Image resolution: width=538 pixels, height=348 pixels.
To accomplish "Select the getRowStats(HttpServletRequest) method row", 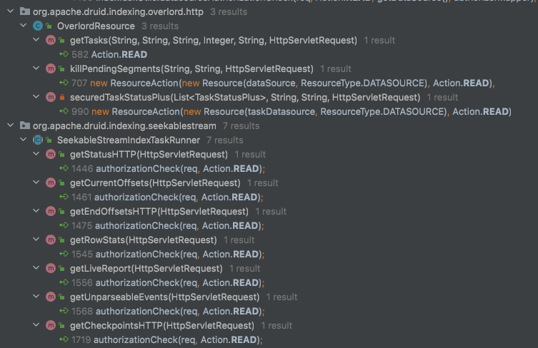I will (x=269, y=240).
